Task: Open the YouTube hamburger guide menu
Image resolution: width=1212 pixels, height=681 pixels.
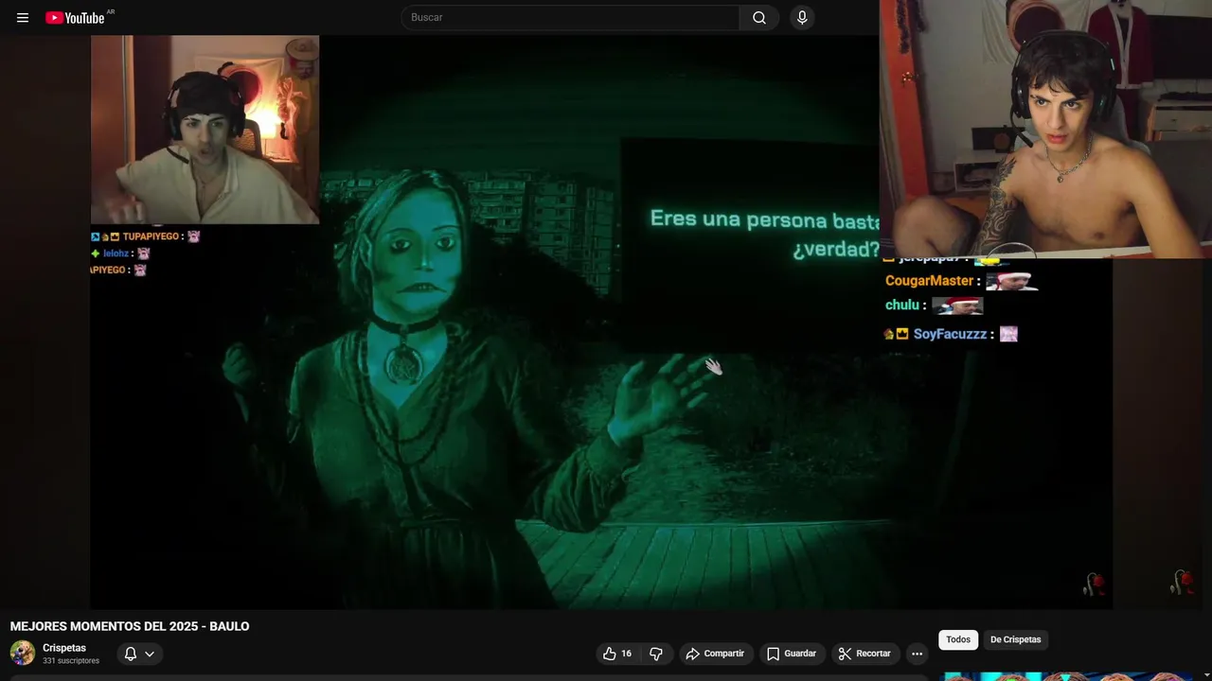Action: tap(23, 17)
